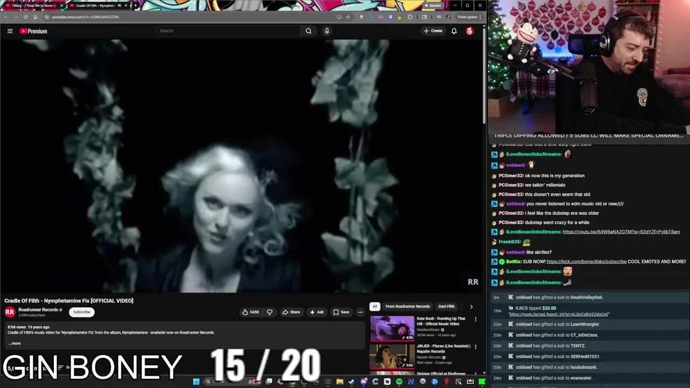This screenshot has height=388, width=690.
Task: Open the youtu.be link posted by ILoveBoneclinksStreams
Action: click(x=621, y=232)
